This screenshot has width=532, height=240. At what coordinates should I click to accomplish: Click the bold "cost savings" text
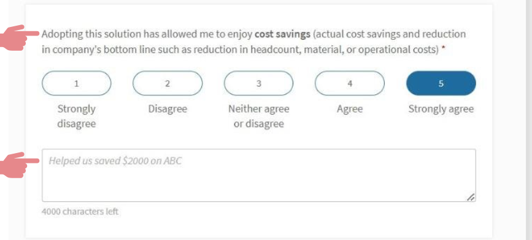[x=282, y=34]
